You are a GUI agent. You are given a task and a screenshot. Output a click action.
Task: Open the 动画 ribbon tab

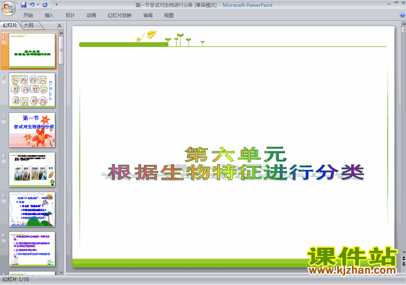click(x=91, y=15)
